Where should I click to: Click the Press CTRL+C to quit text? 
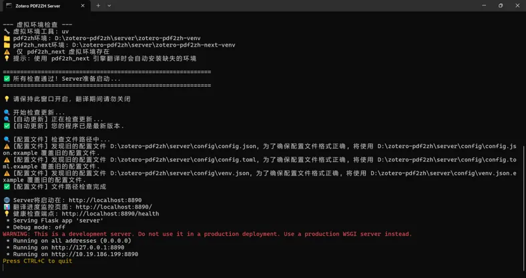tap(37, 261)
